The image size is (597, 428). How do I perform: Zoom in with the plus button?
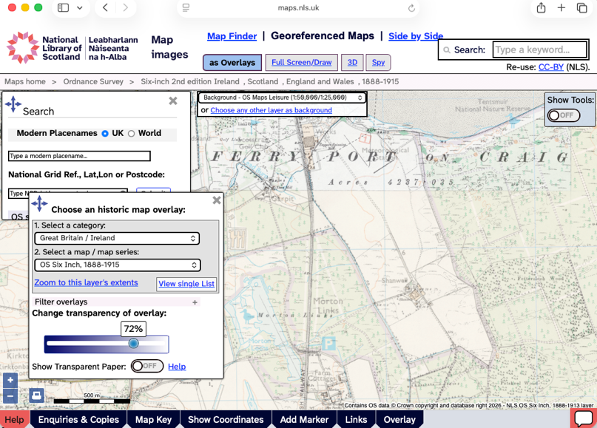click(x=10, y=380)
